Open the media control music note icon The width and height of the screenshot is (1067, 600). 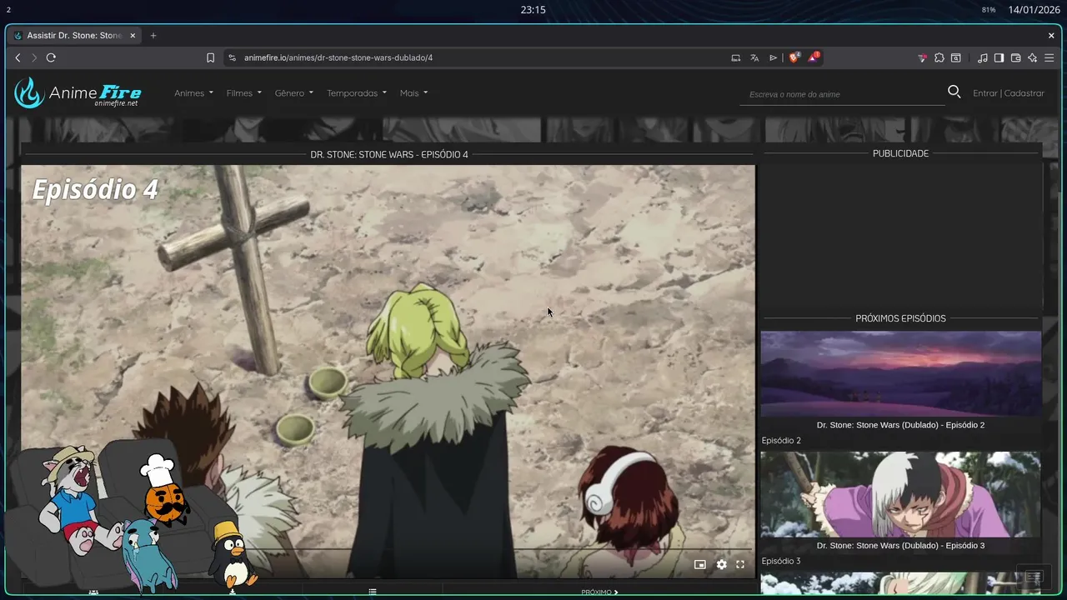[x=982, y=57]
